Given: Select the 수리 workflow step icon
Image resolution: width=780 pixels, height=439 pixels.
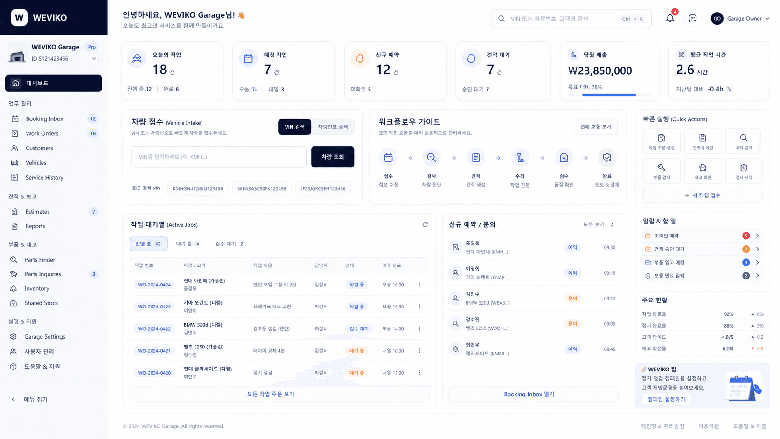Looking at the screenshot, I should (x=520, y=158).
